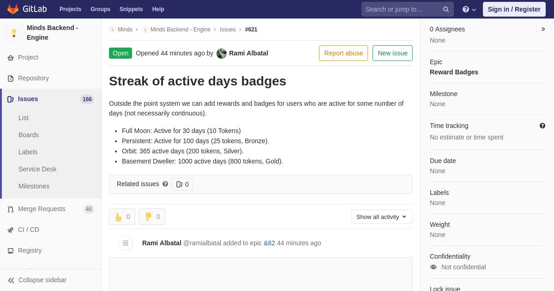Select Labels under Issues in sidebar

point(28,152)
